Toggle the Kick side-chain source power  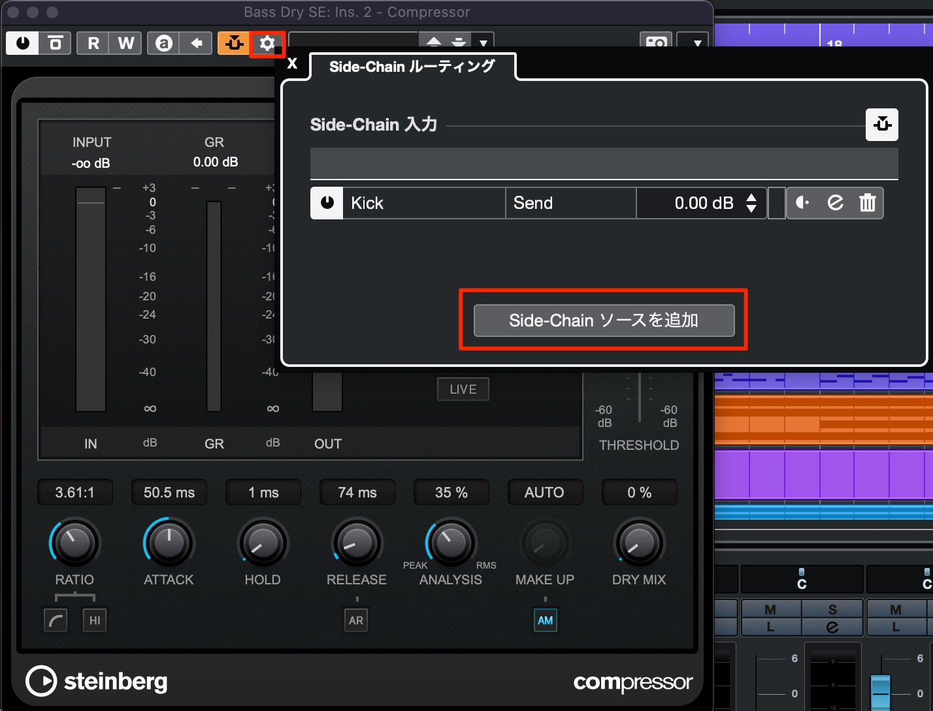(327, 203)
